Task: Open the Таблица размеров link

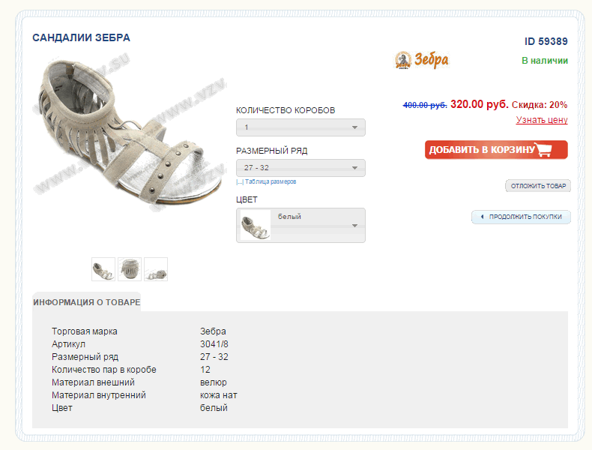Action: (269, 182)
